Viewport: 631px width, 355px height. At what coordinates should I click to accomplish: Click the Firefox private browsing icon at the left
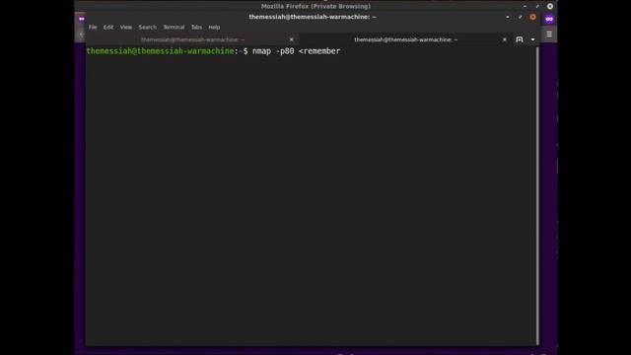click(x=81, y=19)
